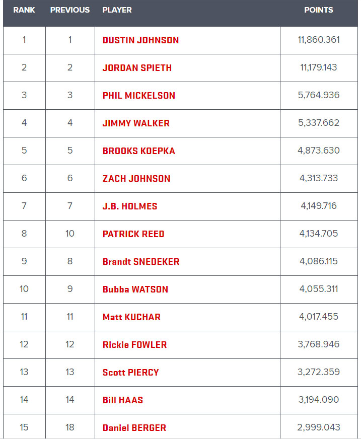This screenshot has height=439, width=361.
Task: Click the RANK column header
Action: tap(24, 10)
